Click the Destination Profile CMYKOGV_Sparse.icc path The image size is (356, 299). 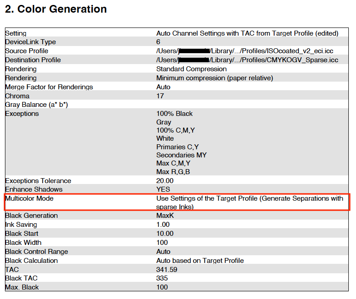tap(247, 60)
